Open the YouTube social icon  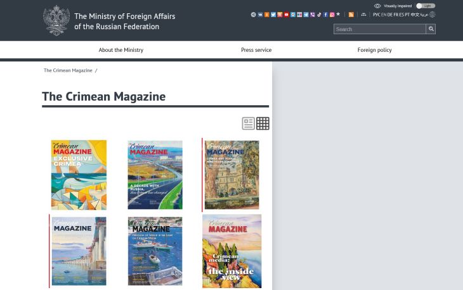(286, 15)
